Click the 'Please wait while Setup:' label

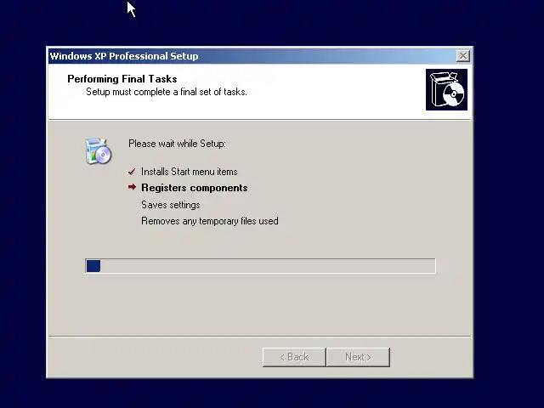[177, 144]
